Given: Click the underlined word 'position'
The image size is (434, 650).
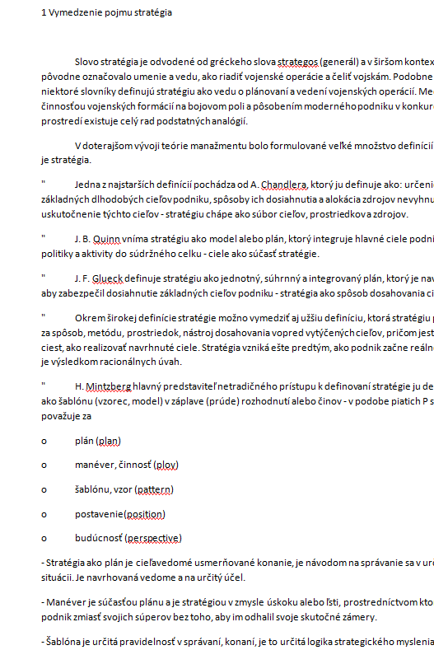Looking at the screenshot, I should pyautogui.click(x=145, y=514).
